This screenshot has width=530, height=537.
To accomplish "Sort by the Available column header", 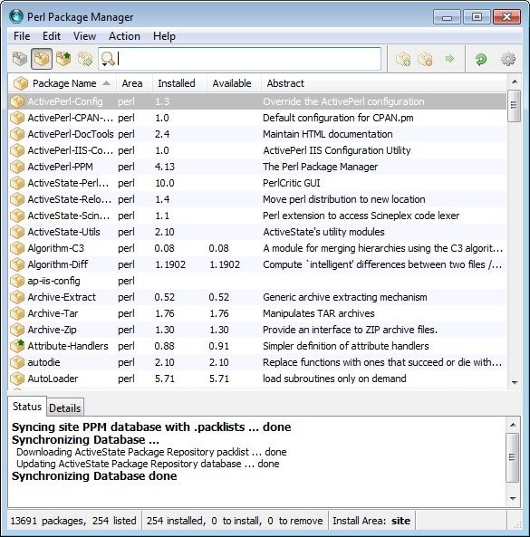I will click(234, 83).
